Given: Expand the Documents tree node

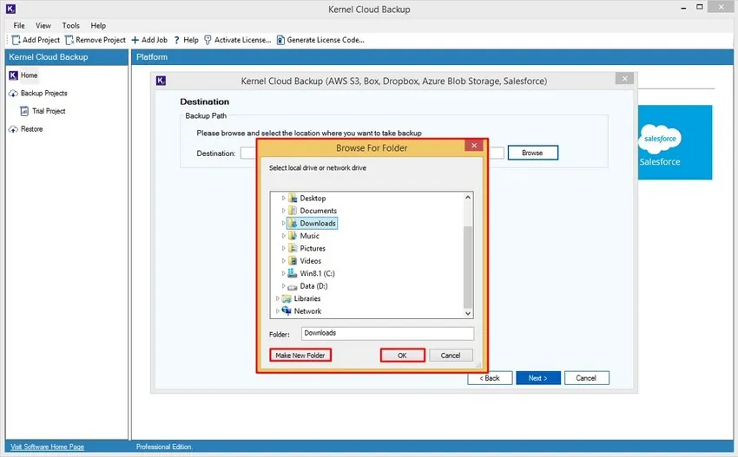Looking at the screenshot, I should (x=283, y=211).
